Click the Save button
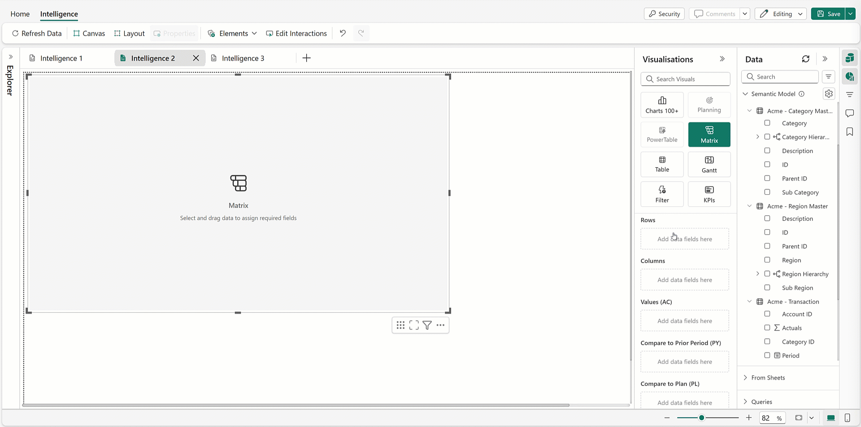The image size is (861, 427). (828, 14)
